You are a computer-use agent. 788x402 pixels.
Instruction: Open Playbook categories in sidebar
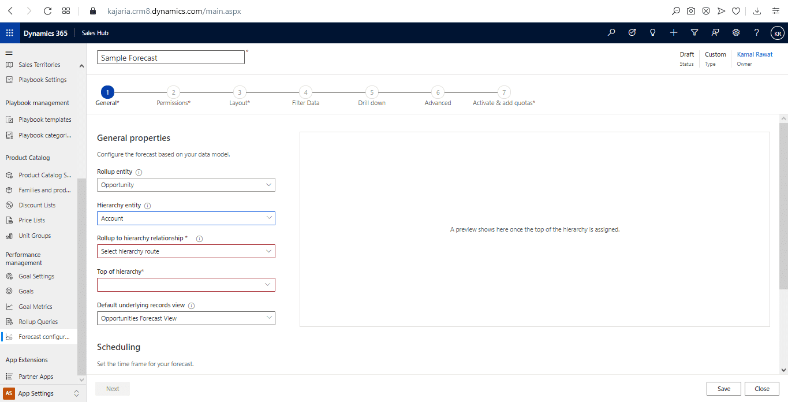(44, 135)
